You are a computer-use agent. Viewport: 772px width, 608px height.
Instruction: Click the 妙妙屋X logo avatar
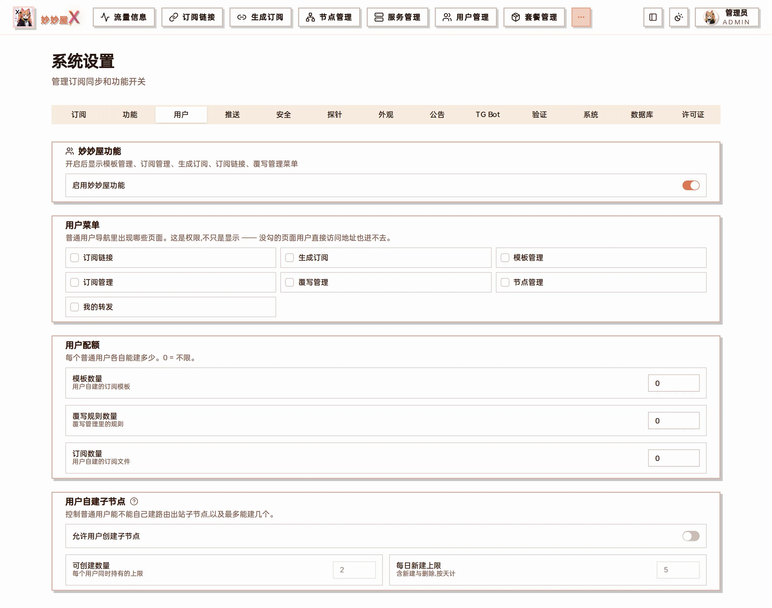coord(24,17)
